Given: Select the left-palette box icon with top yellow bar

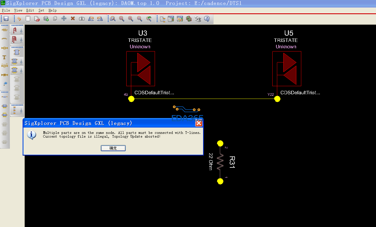Looking at the screenshot, I should click(x=5, y=115).
